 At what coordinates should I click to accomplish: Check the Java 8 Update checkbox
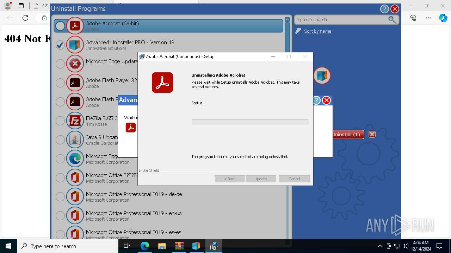60,140
